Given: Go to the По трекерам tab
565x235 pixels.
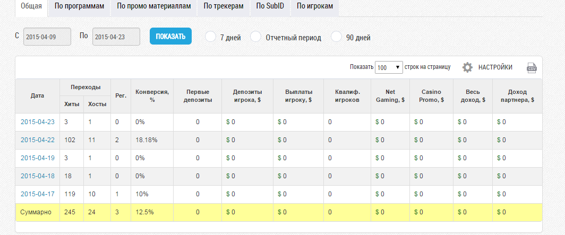Looking at the screenshot, I should (x=224, y=6).
